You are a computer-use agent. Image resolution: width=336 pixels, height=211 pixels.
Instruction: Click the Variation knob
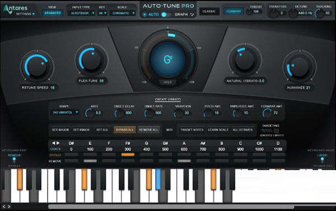coord(179,113)
